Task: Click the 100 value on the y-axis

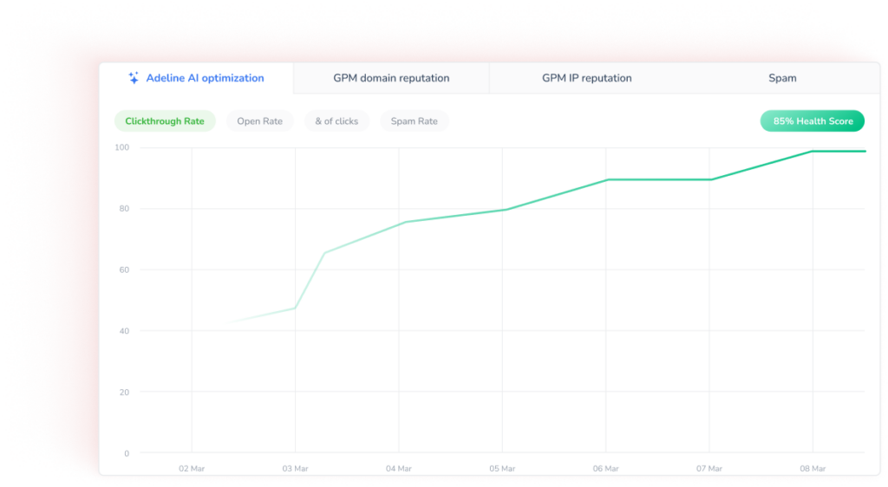Action: pos(121,147)
